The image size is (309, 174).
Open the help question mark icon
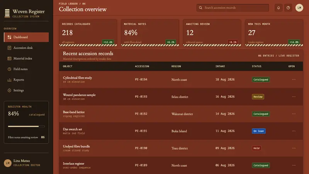288,8
